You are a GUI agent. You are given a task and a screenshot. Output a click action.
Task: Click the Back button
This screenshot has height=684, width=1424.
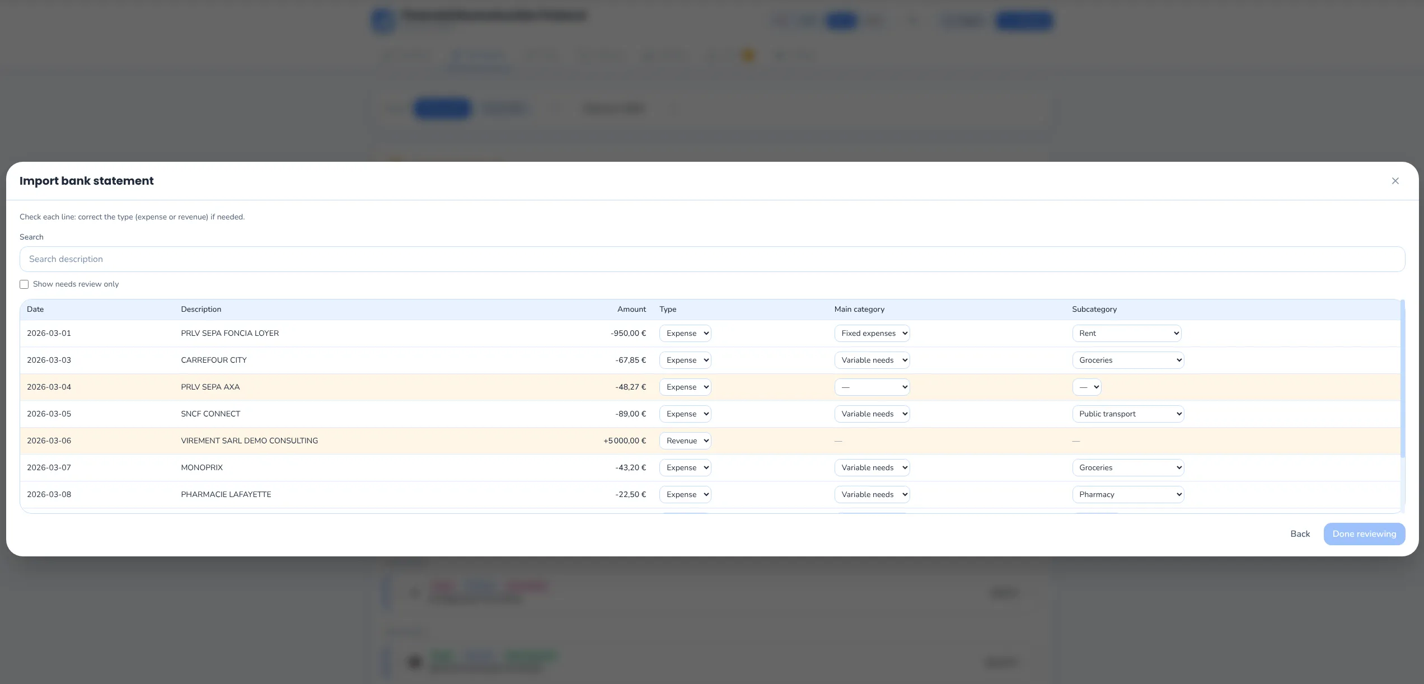pos(1300,533)
